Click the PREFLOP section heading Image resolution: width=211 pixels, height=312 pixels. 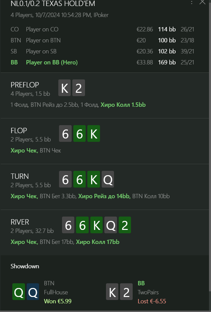pyautogui.click(x=25, y=85)
